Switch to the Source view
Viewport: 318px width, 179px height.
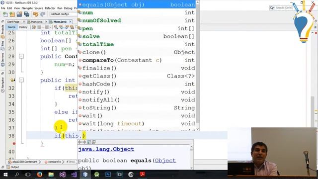11,27
